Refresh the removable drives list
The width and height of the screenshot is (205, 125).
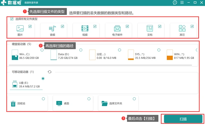coord(49,72)
